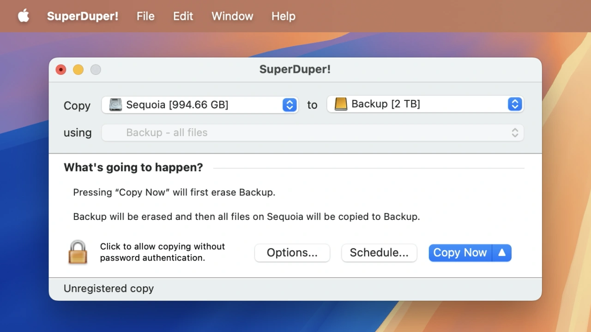591x332 pixels.
Task: Minimize the window with the yellow button
Action: pyautogui.click(x=78, y=70)
